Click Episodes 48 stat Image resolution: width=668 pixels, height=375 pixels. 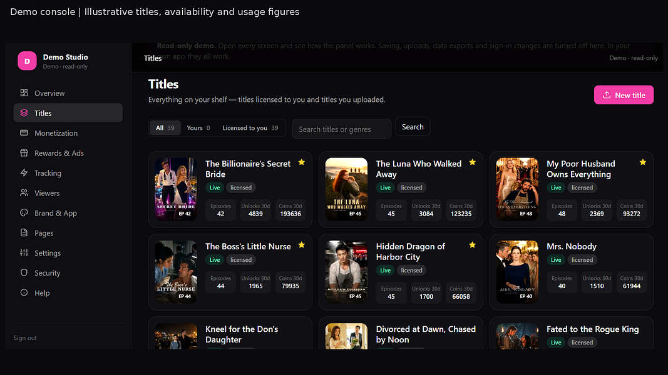click(562, 210)
